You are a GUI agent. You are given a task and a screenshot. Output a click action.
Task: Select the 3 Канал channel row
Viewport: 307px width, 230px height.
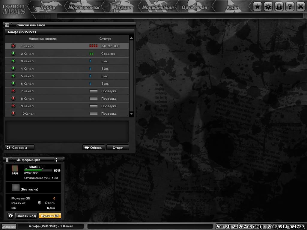[x=67, y=61]
